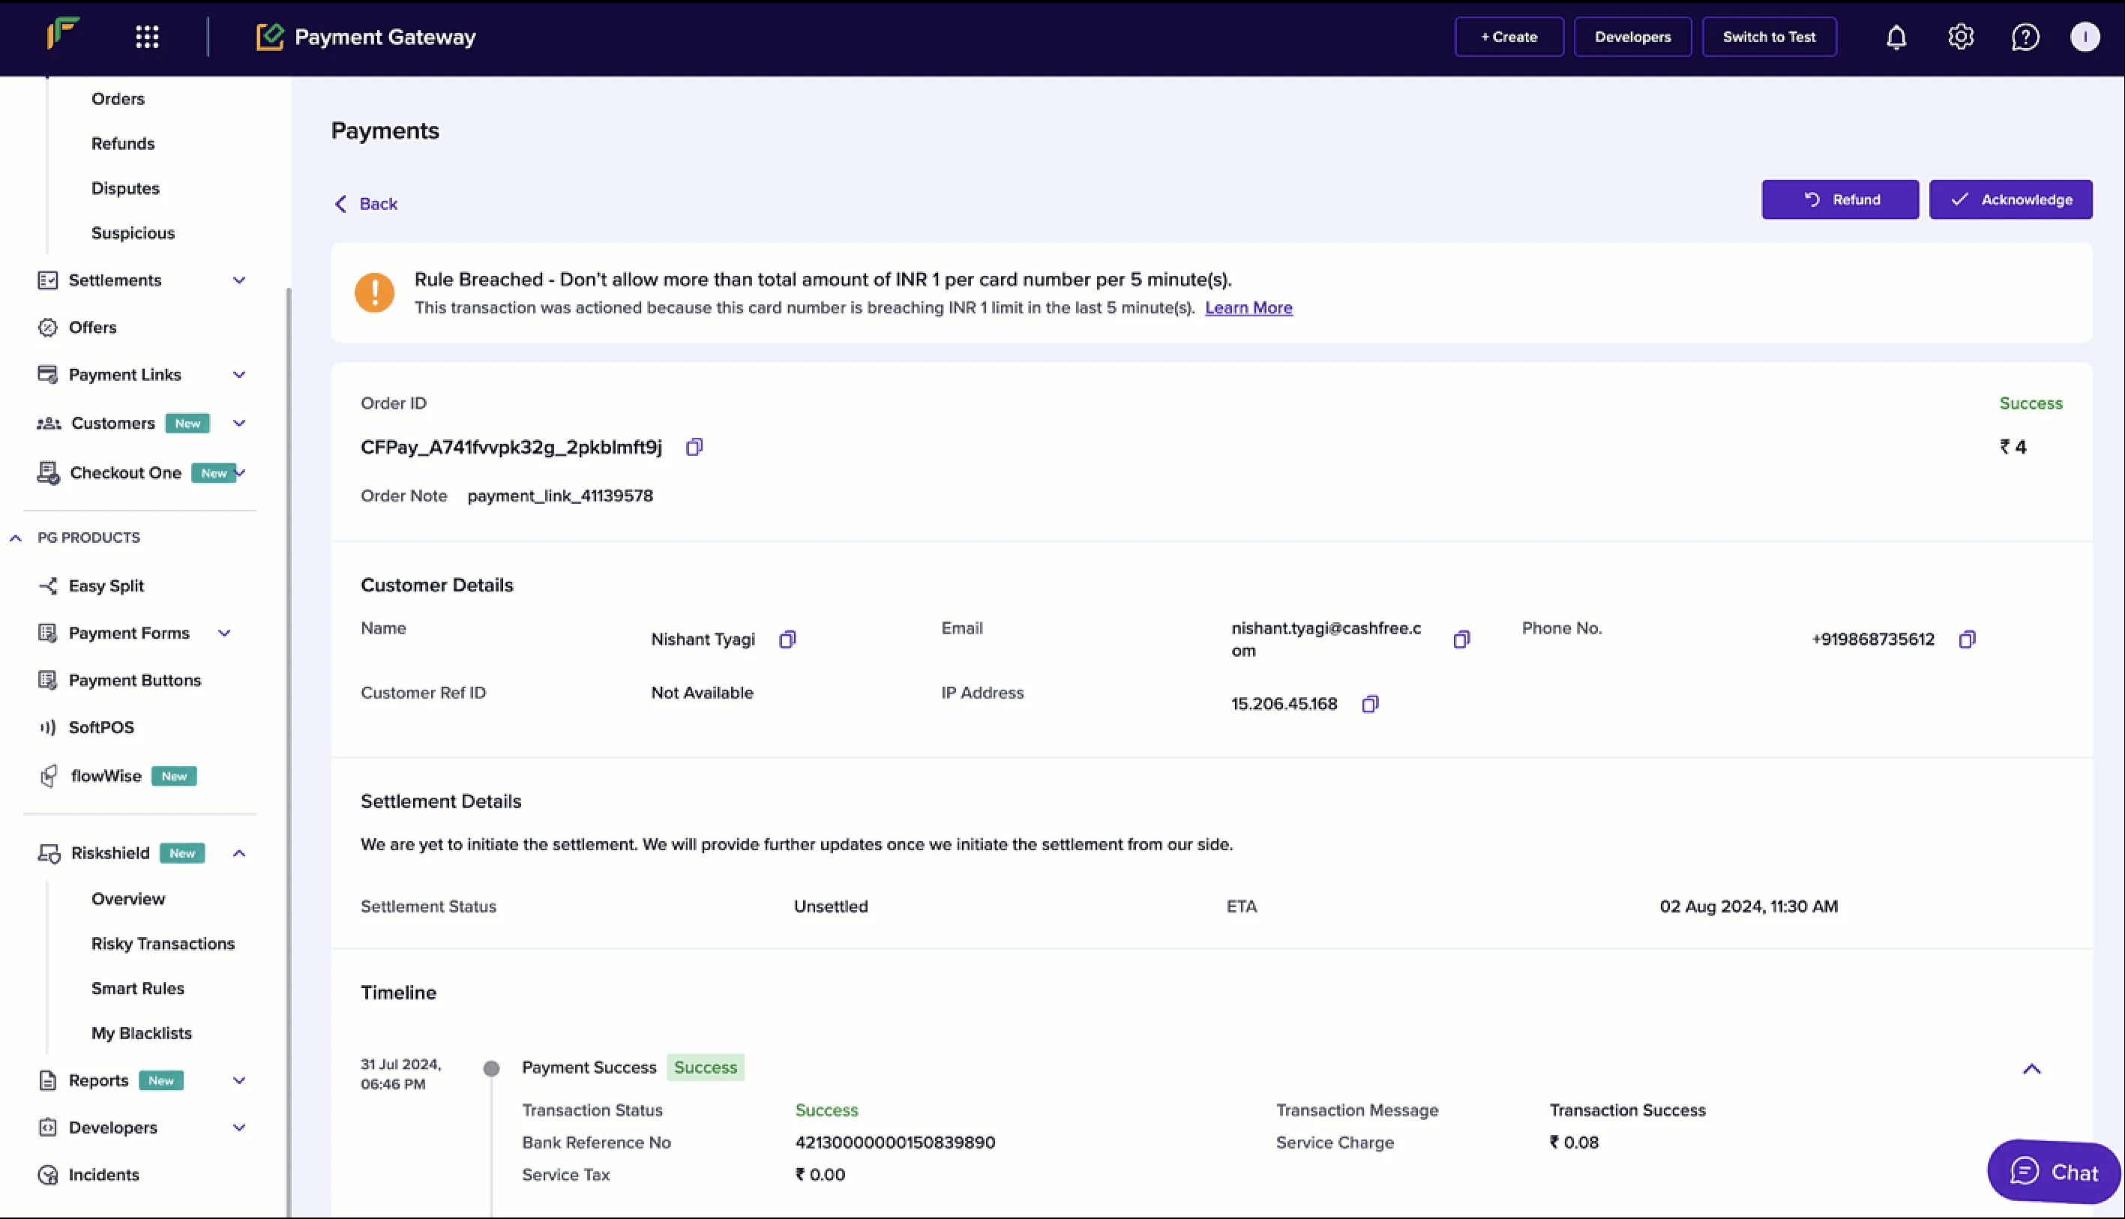
Task: Open Risky Transactions in sidebar
Action: coord(163,944)
